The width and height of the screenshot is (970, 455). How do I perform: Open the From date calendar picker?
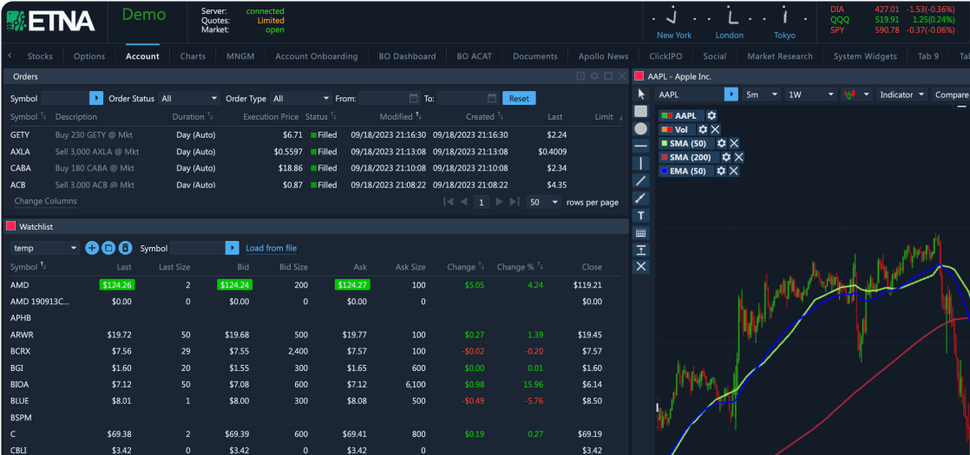[x=414, y=98]
